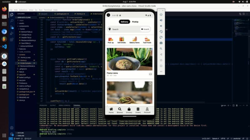Click the Activities button in the top bar
The height and width of the screenshot is (140, 250).
click(x=6, y=2)
